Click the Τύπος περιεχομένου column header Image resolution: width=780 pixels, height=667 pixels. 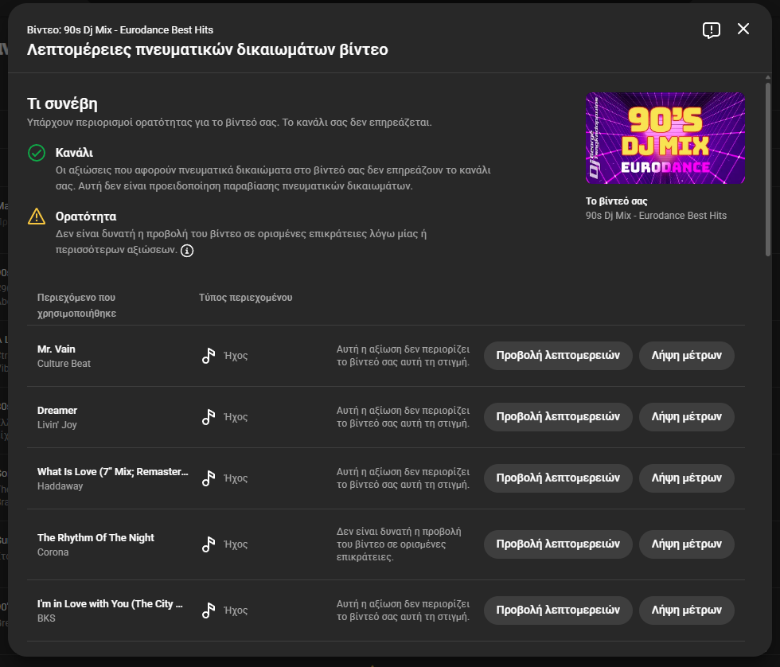click(245, 298)
